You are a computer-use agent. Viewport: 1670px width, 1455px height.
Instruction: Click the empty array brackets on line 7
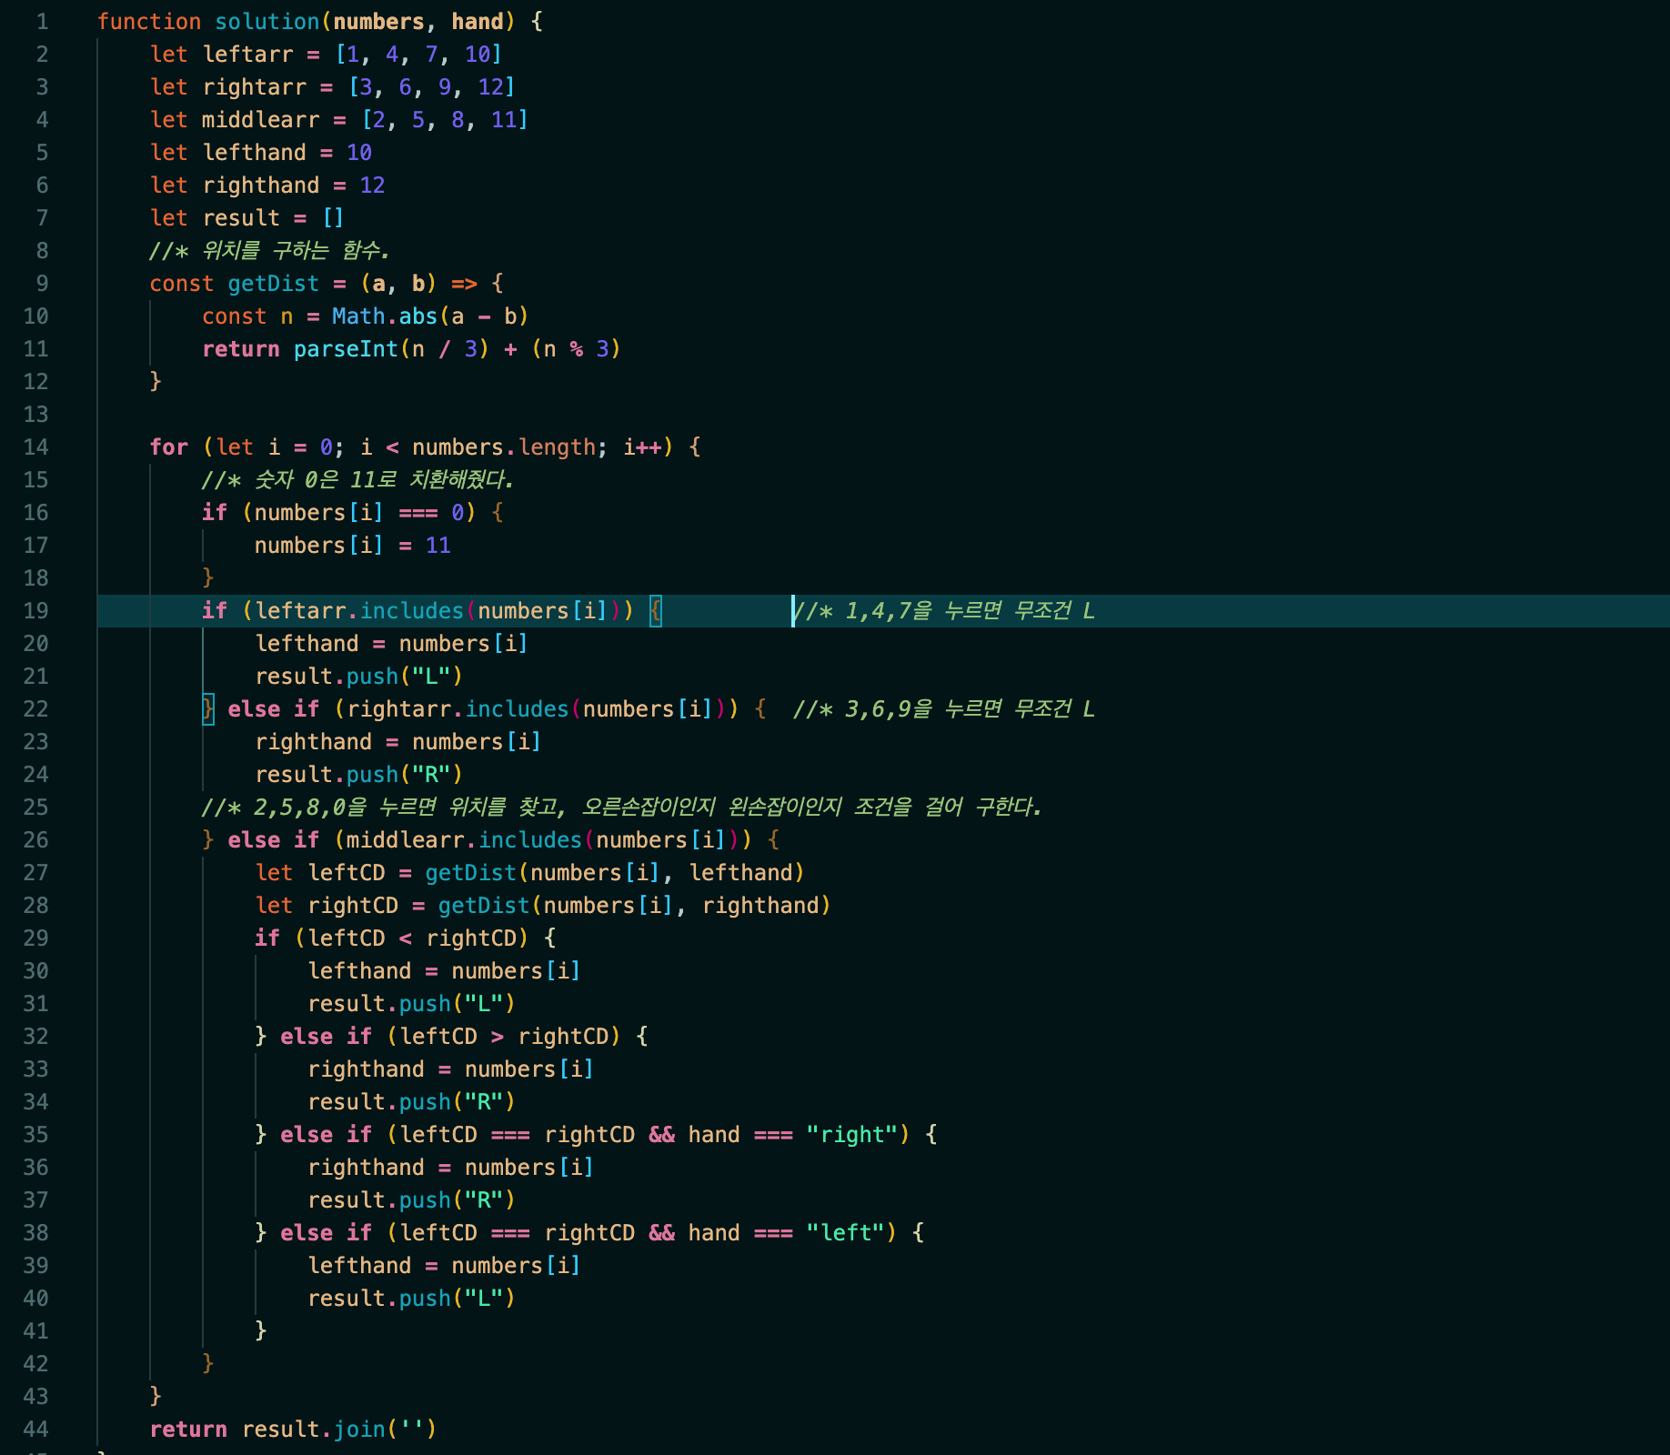coord(333,218)
